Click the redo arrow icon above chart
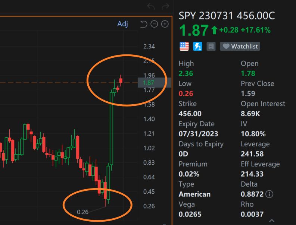The width and height of the screenshot is (296, 225). pyautogui.click(x=165, y=7)
